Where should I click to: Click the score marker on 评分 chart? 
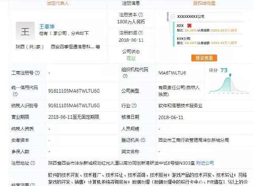click(230, 75)
